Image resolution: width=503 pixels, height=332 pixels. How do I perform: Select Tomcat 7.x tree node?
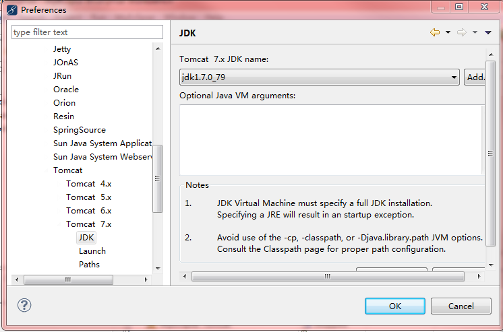click(89, 224)
